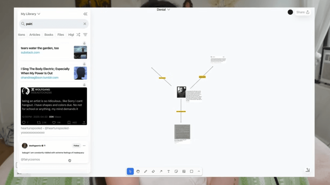Select the rectangle shape tool
The width and height of the screenshot is (330, 185).
tap(191, 171)
